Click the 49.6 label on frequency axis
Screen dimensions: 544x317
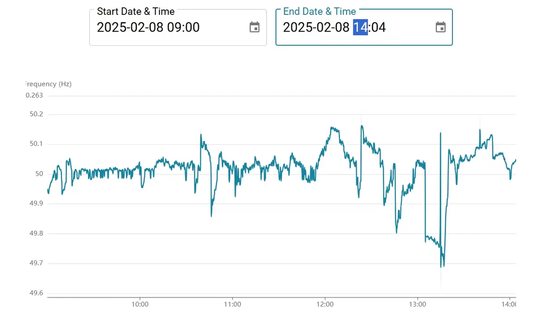click(x=36, y=293)
